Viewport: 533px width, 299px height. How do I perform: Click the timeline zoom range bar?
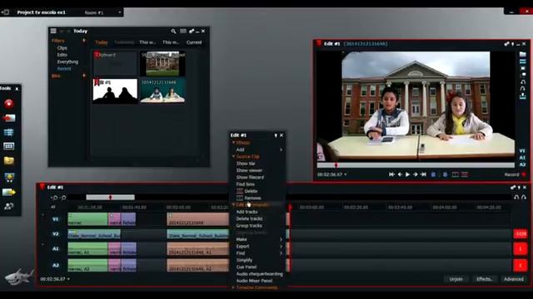coord(110,198)
